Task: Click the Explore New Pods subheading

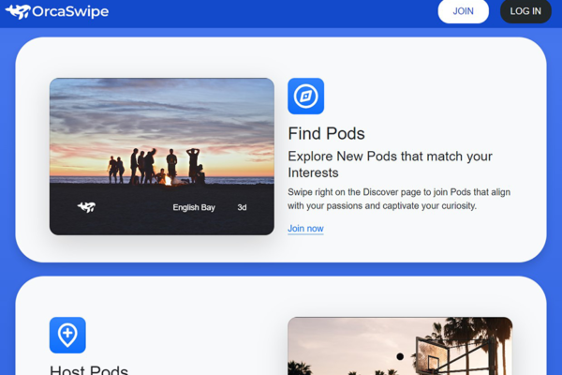Action: pyautogui.click(x=390, y=164)
